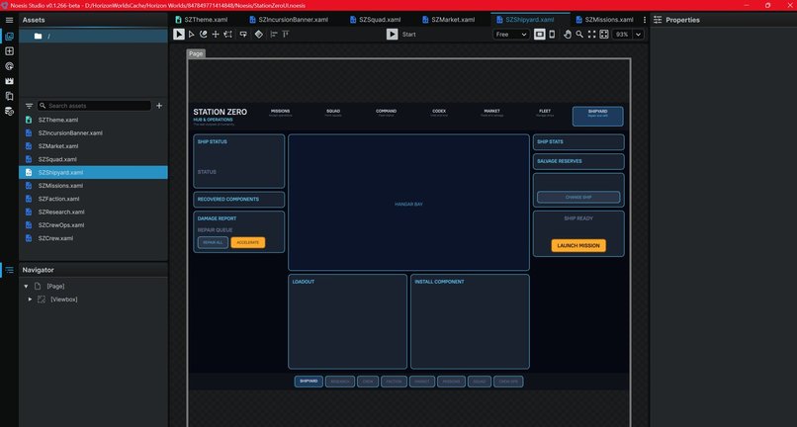This screenshot has height=427, width=797.
Task: Switch to the SZTheme.xaml tab
Action: [202, 20]
